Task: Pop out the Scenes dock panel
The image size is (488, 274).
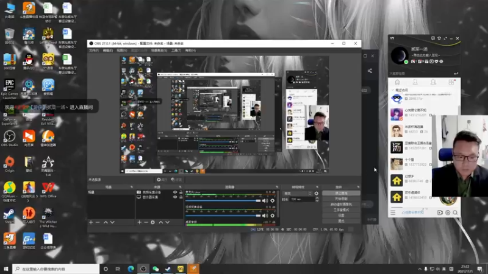Action: pos(132,187)
